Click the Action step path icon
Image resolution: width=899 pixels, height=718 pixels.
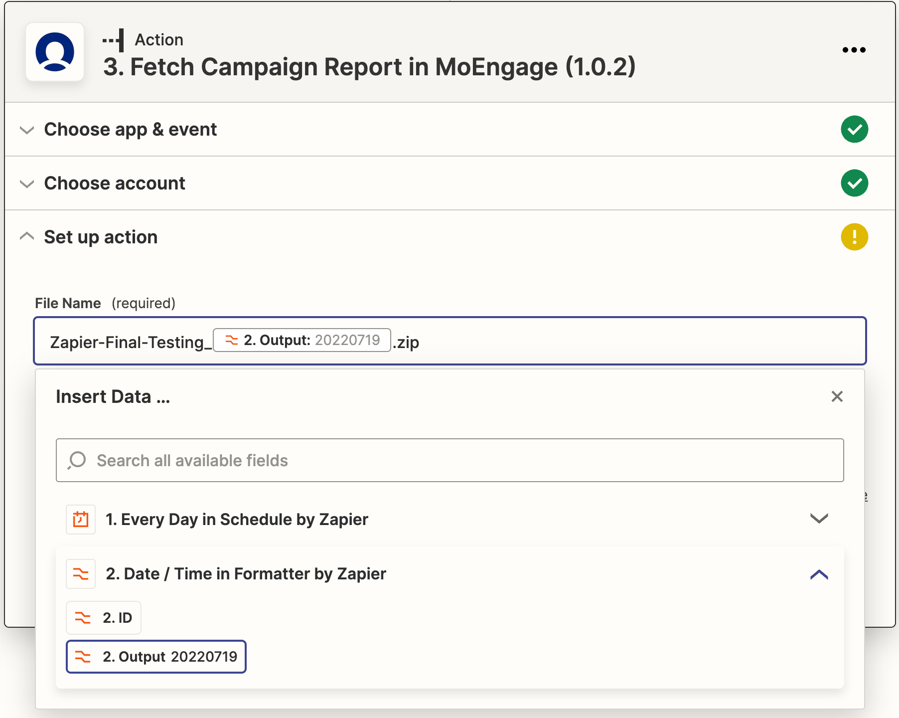(x=114, y=40)
